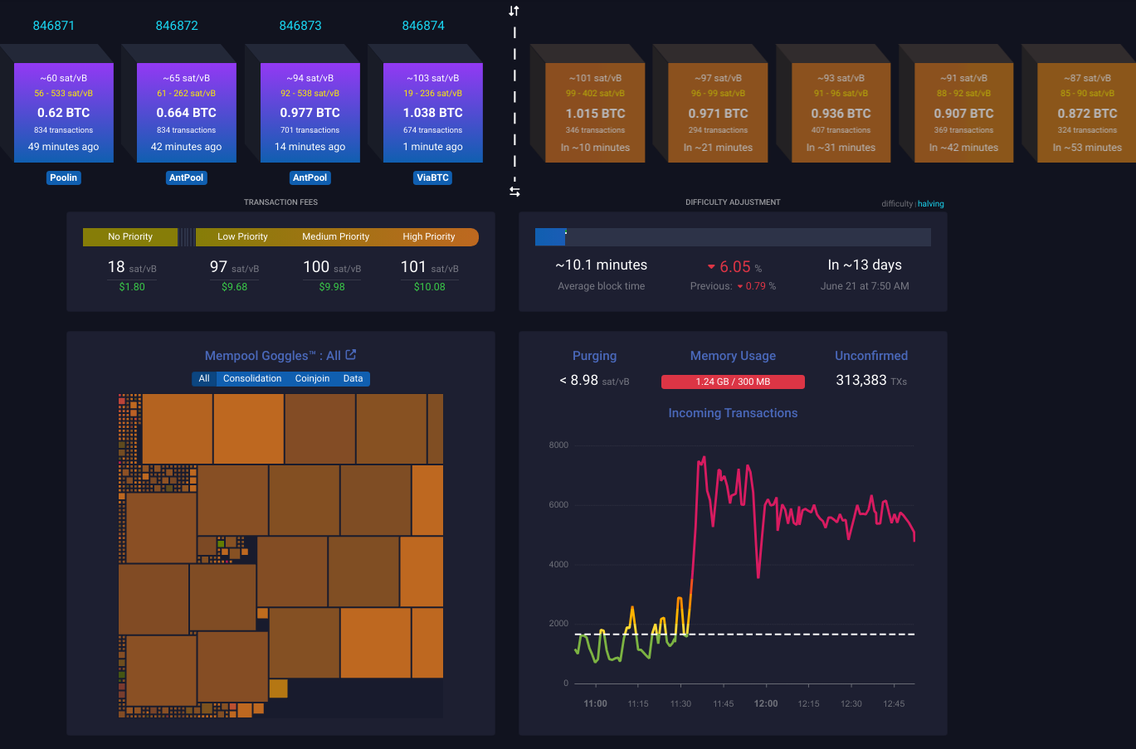Click the $10.08 fee price
The image size is (1136, 749).
[429, 287]
